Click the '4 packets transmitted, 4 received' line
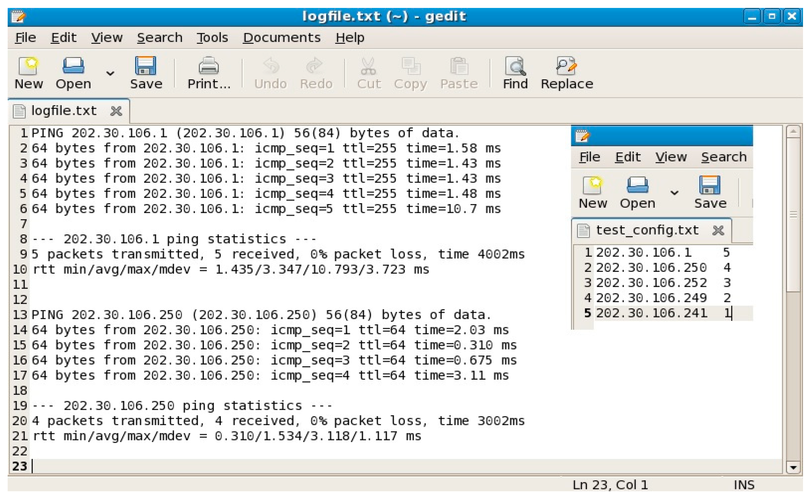 [278, 421]
